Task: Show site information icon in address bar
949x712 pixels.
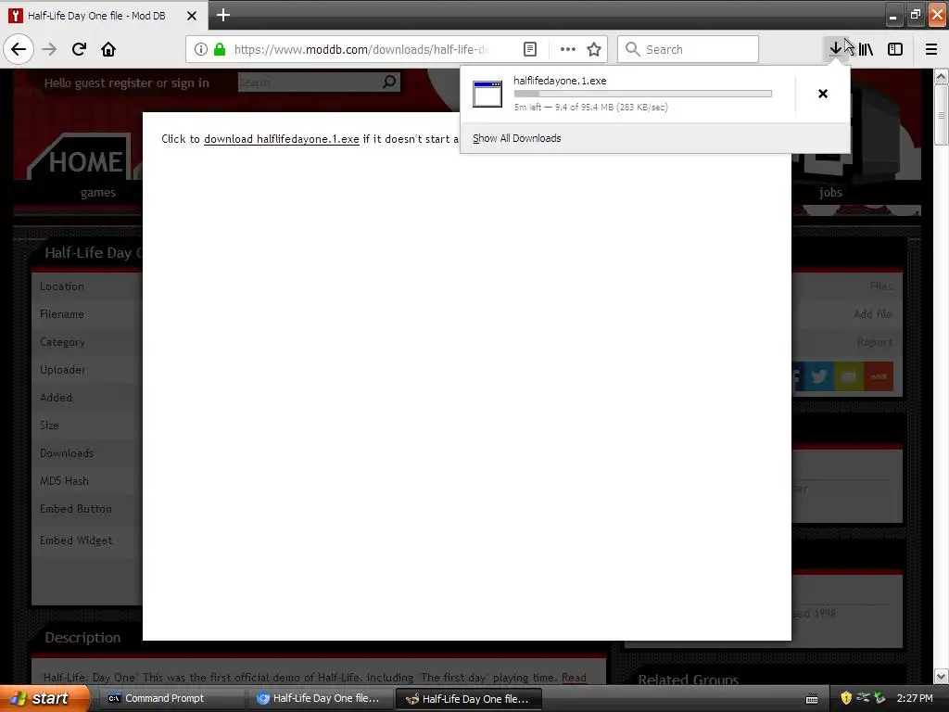Action: click(201, 49)
